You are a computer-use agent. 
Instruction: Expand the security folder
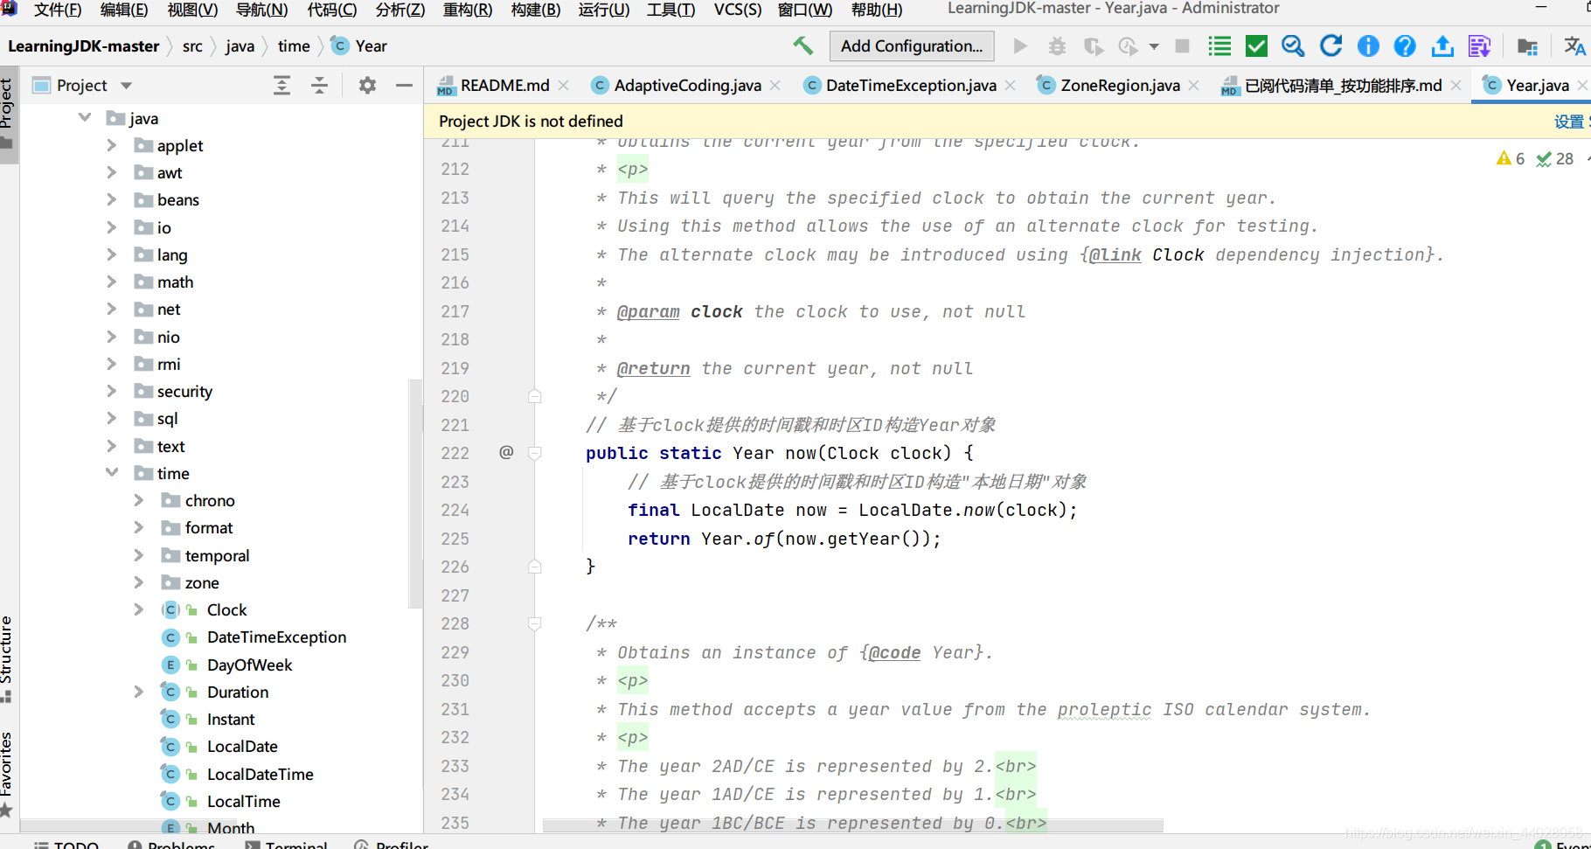click(112, 391)
